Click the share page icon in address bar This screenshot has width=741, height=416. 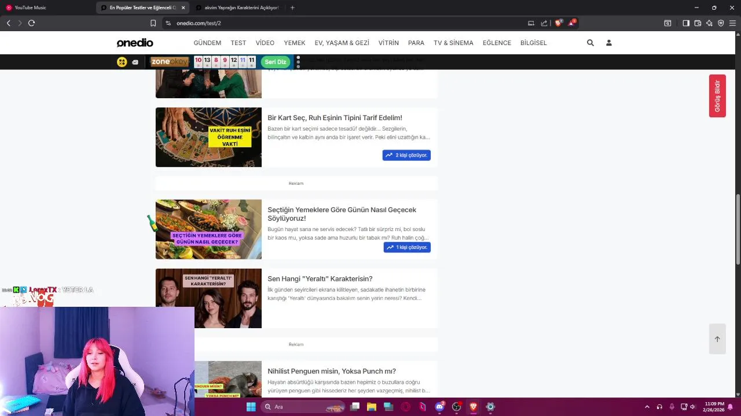click(x=544, y=23)
